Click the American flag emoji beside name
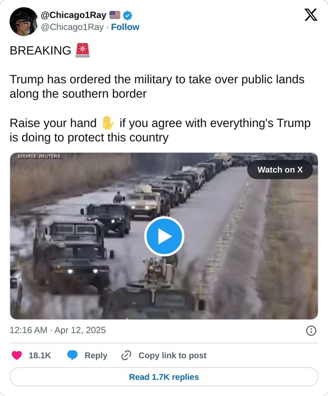This screenshot has width=328, height=396. (115, 15)
